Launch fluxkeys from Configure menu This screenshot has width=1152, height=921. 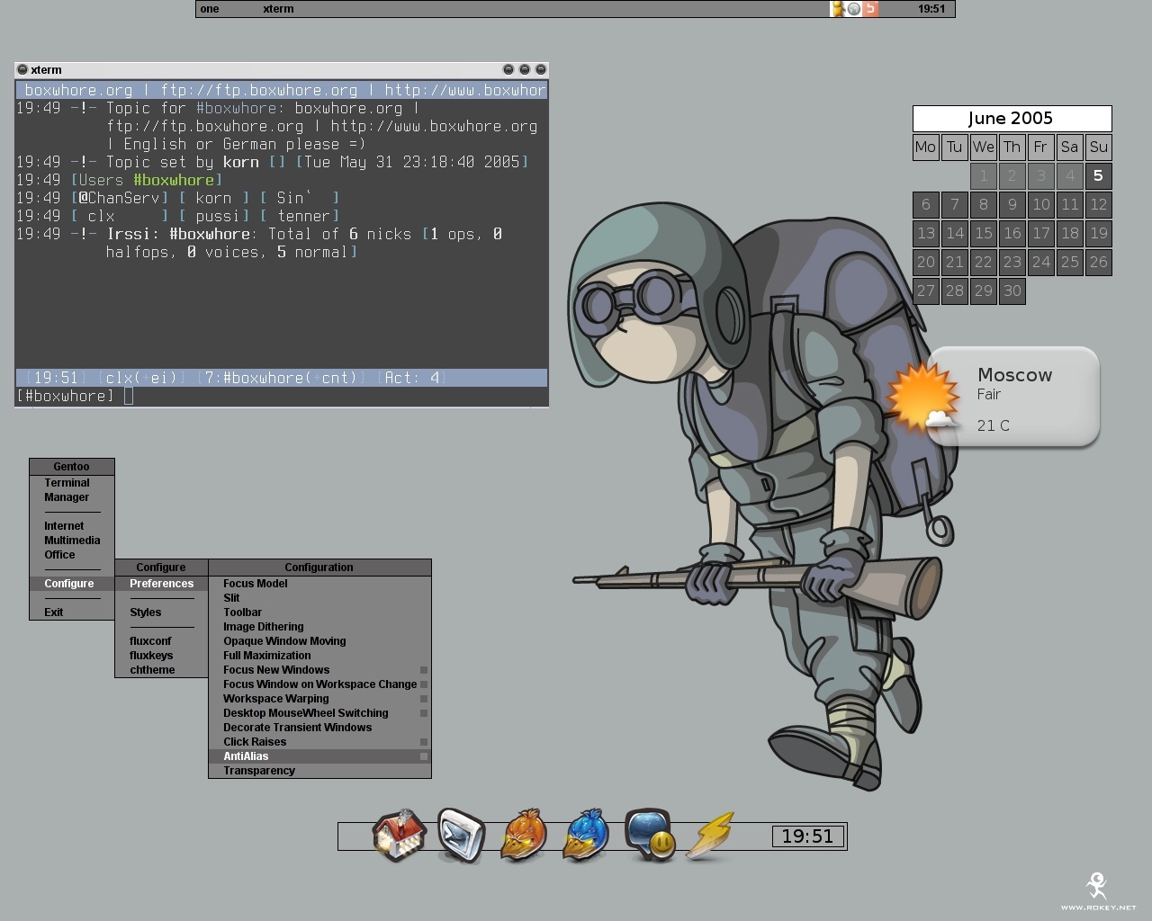click(161, 656)
